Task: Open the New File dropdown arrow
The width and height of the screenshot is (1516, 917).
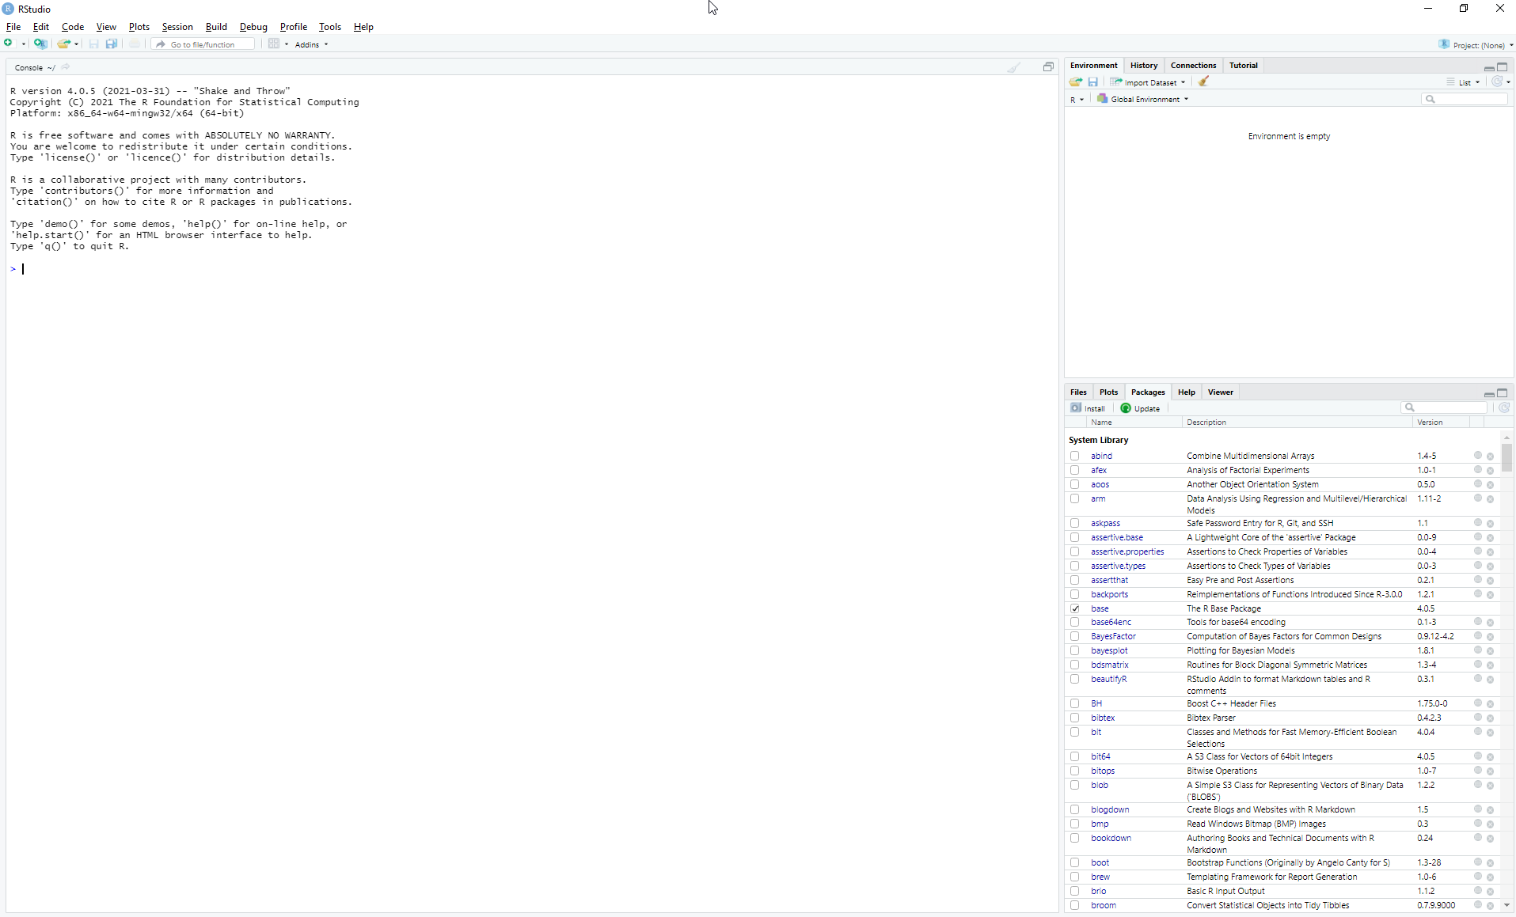Action: tap(24, 44)
